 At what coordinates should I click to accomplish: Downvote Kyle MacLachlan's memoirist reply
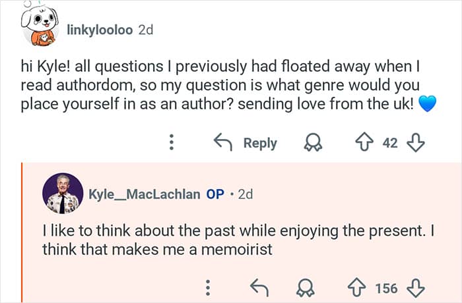[x=416, y=288]
